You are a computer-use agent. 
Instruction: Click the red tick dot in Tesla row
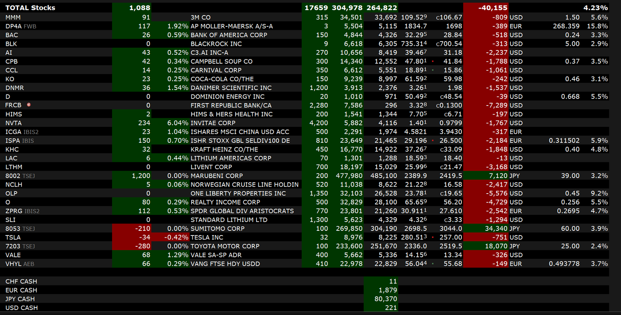pos(433,237)
